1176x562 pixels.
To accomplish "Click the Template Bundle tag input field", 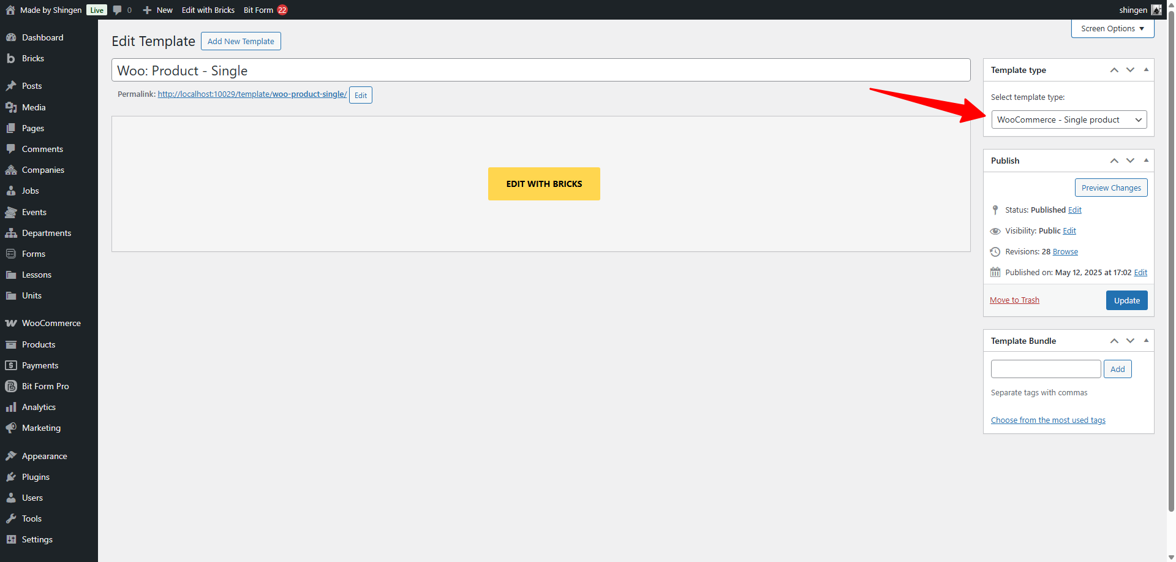I will [1046, 369].
